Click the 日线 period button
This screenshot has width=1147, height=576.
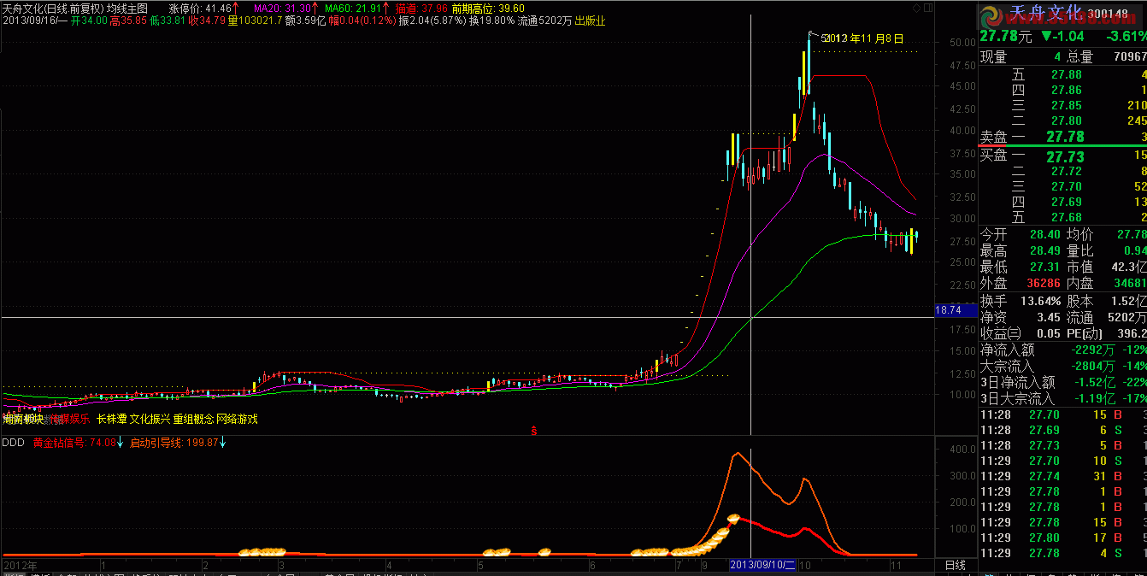tap(955, 565)
